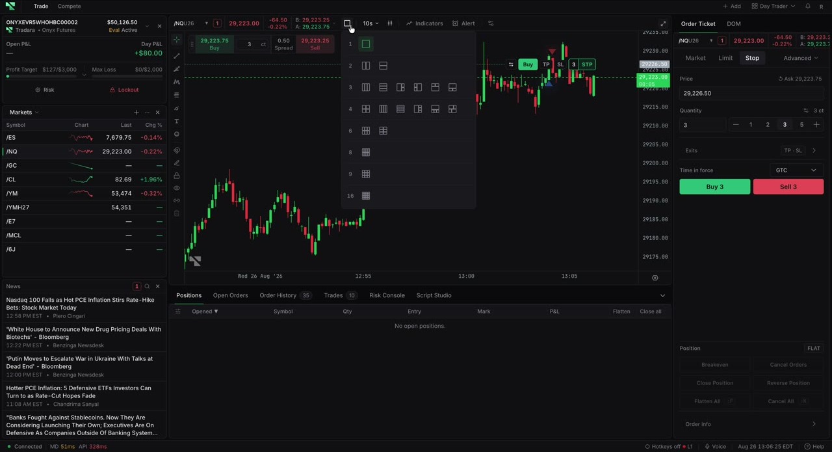The height and width of the screenshot is (452, 832).
Task: Close the News panel
Action: [x=157, y=286]
